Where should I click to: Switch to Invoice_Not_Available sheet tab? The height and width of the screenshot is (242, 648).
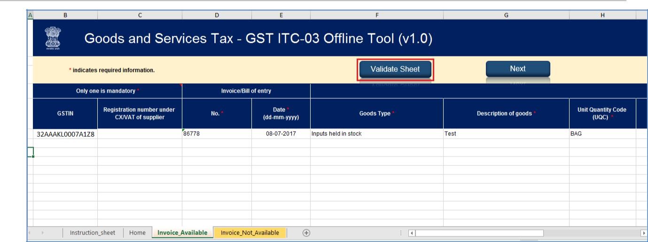(x=250, y=233)
